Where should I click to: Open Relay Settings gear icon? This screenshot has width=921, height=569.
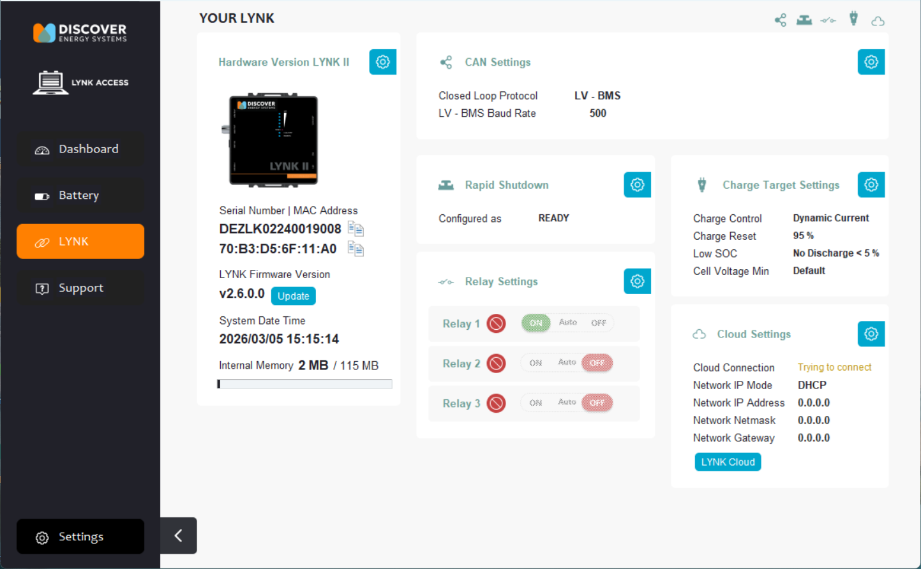(637, 281)
